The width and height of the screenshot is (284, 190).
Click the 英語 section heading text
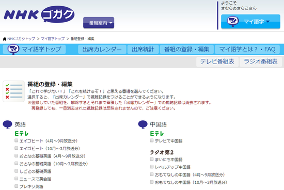pos(20,124)
